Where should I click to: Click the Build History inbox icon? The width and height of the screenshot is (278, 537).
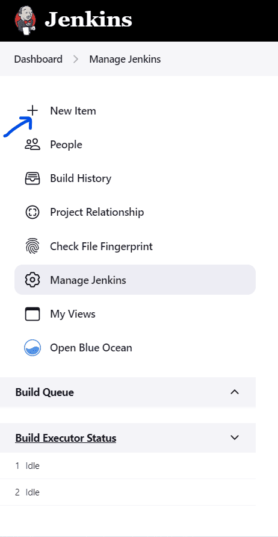pyautogui.click(x=32, y=178)
